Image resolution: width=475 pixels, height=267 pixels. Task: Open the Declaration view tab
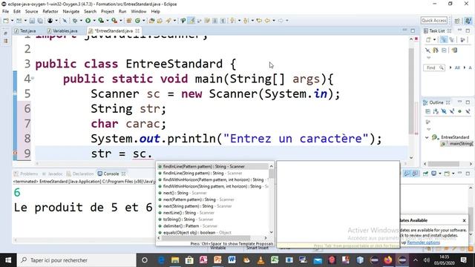tap(80, 174)
